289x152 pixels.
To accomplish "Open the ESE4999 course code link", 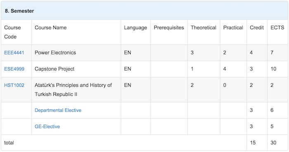I will pos(14,69).
